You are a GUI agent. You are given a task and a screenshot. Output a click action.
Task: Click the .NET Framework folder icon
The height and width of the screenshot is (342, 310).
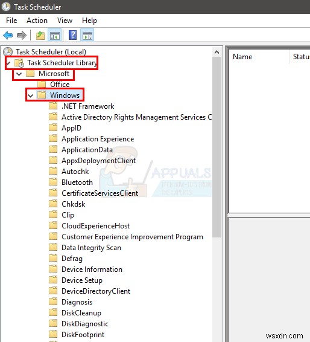53,106
